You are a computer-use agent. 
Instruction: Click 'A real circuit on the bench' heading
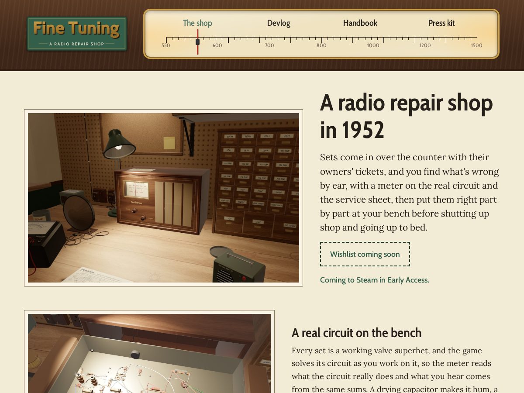356,333
